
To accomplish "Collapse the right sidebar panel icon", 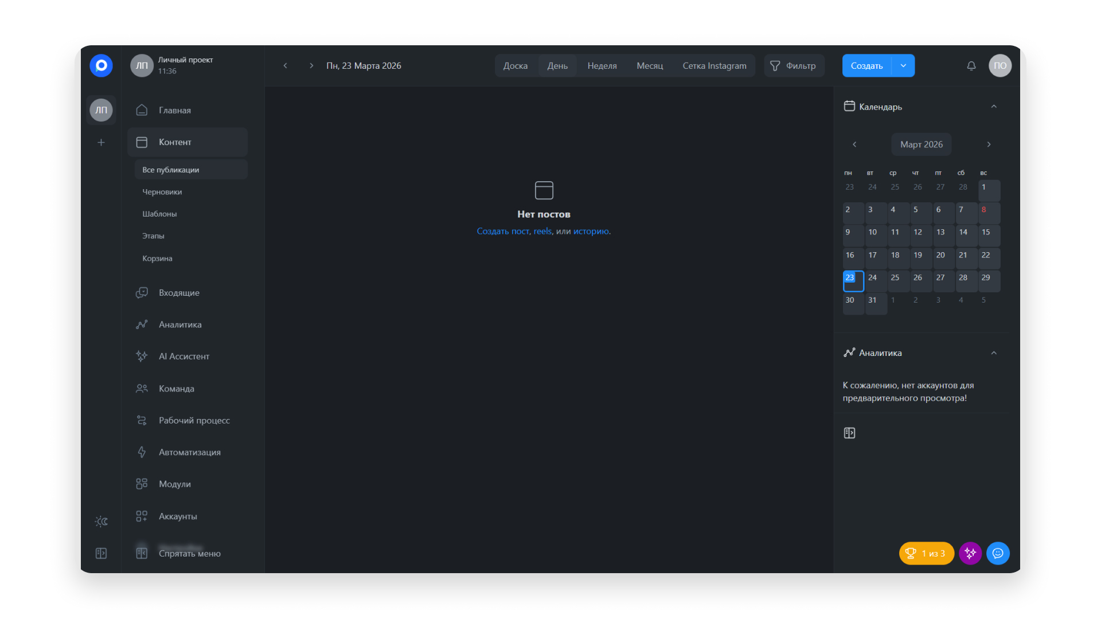I will [849, 433].
